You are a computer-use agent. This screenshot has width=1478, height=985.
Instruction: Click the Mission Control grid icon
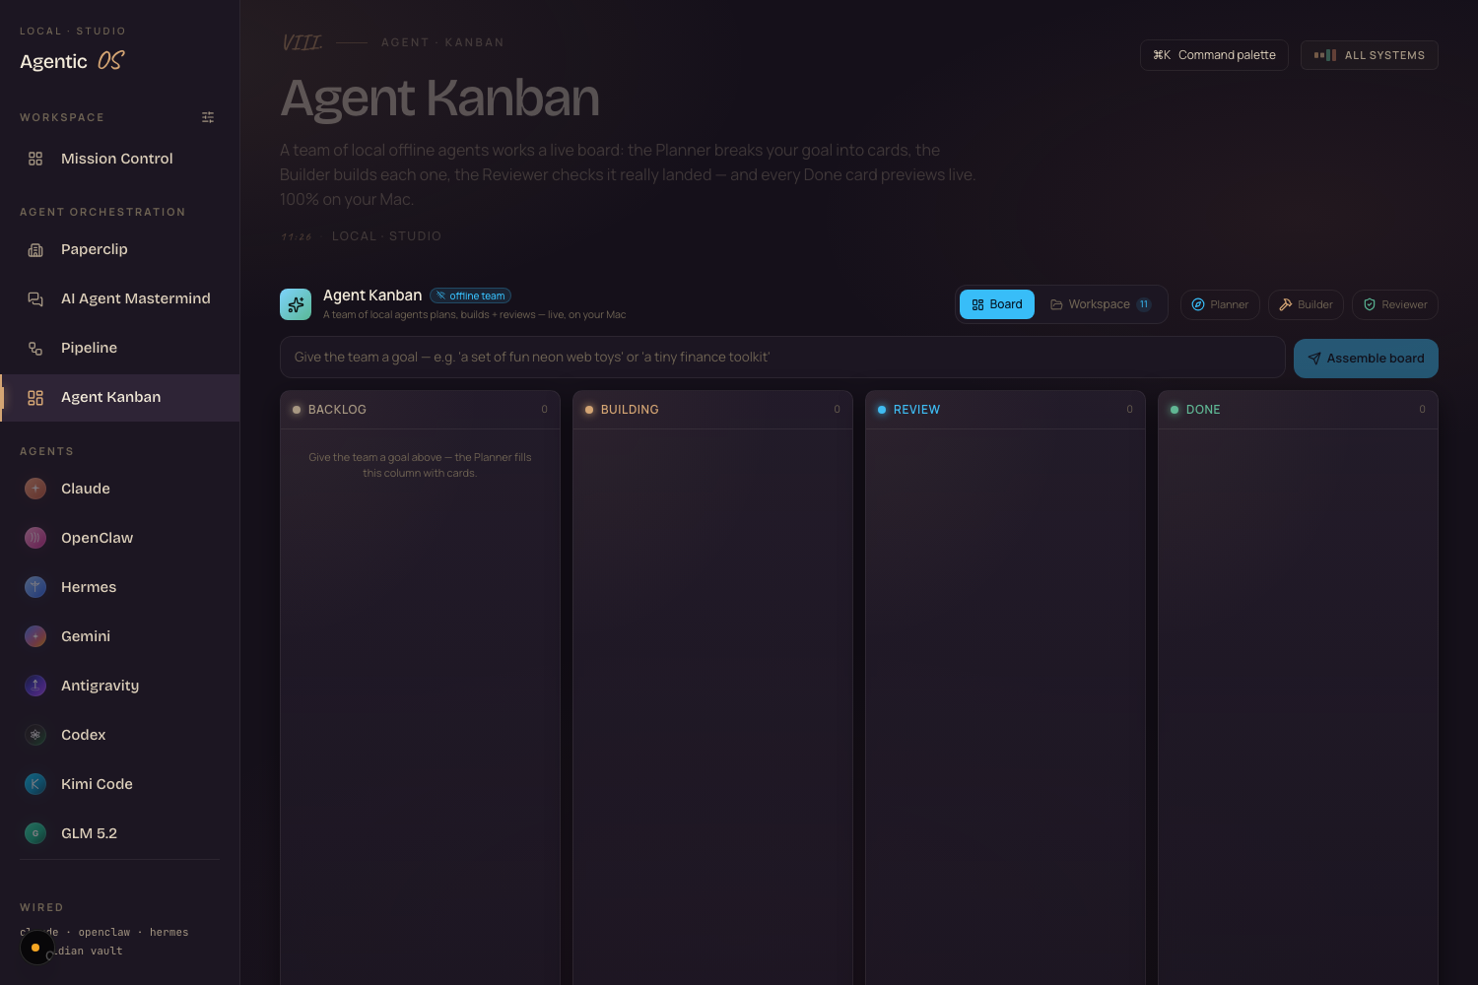tap(35, 159)
